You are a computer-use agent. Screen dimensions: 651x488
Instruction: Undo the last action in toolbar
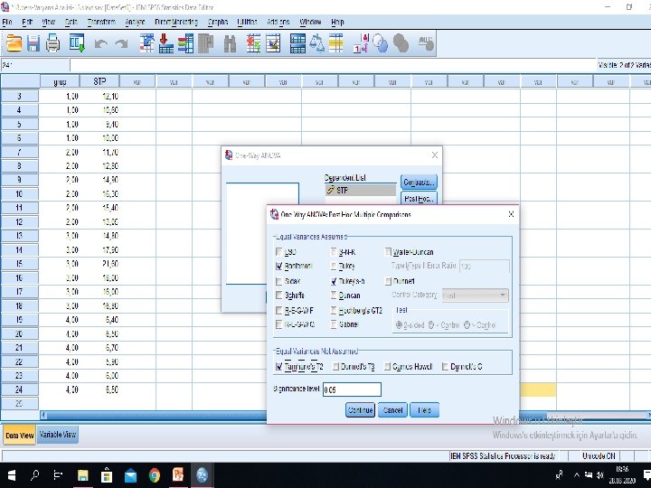click(101, 43)
